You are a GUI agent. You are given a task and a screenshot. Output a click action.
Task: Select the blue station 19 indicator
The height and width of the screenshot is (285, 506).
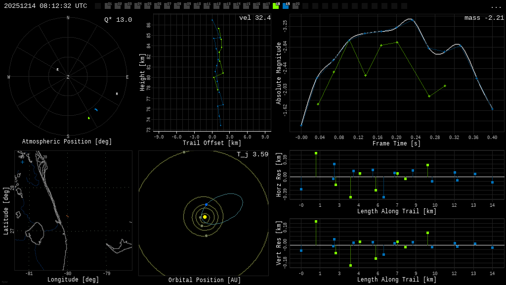(x=286, y=6)
